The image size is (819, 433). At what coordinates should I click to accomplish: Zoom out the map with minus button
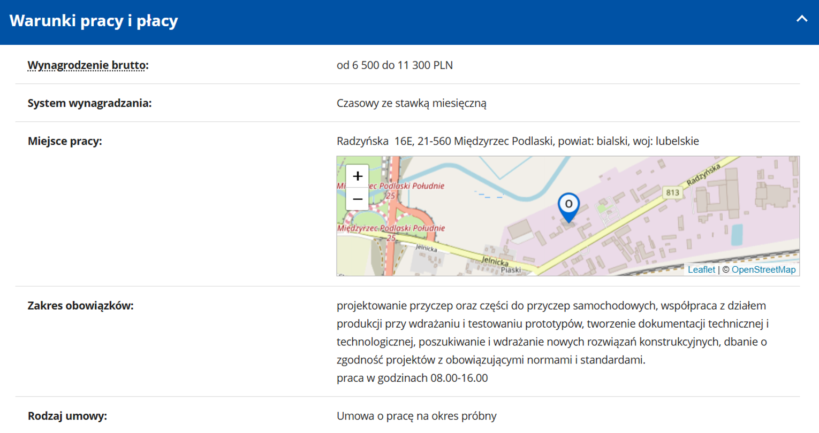pyautogui.click(x=358, y=199)
